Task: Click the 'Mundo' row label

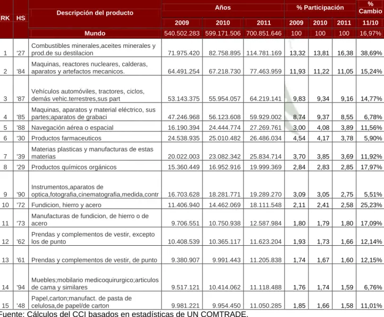Action: pos(95,34)
